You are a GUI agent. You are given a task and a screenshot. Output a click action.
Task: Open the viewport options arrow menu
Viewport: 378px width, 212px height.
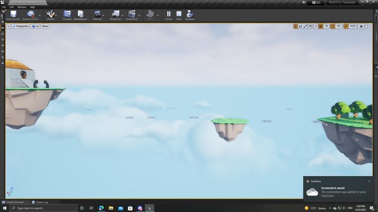click(x=8, y=26)
